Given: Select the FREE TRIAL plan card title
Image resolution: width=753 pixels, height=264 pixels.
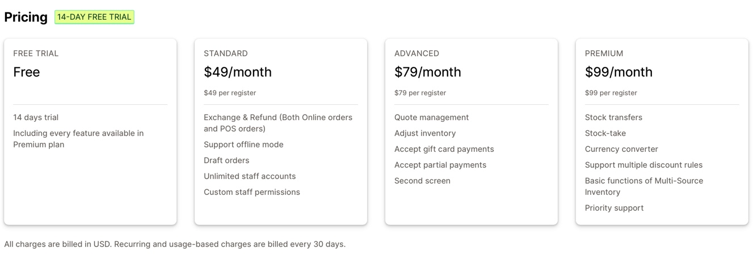Looking at the screenshot, I should 36,53.
